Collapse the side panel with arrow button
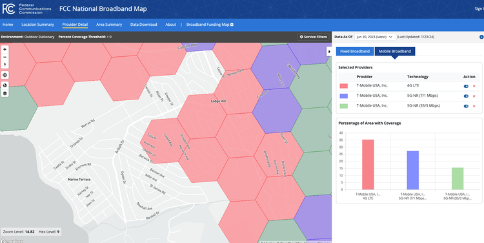484x243 pixels. (329, 52)
